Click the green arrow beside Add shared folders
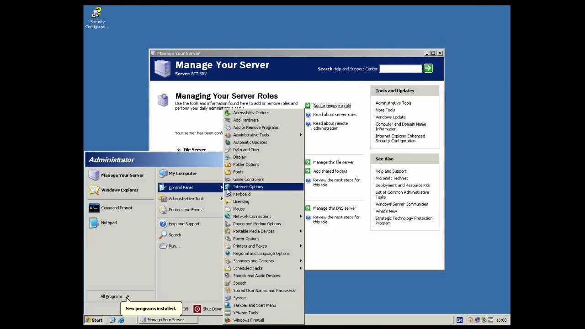The height and width of the screenshot is (329, 585). pyautogui.click(x=308, y=171)
